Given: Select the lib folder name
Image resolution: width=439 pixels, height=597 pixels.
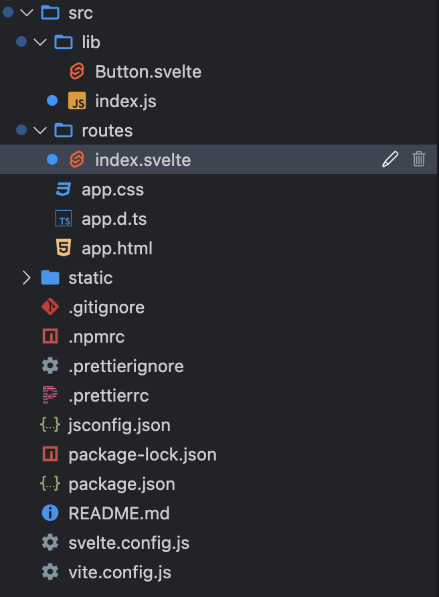Looking at the screenshot, I should click(x=91, y=42).
